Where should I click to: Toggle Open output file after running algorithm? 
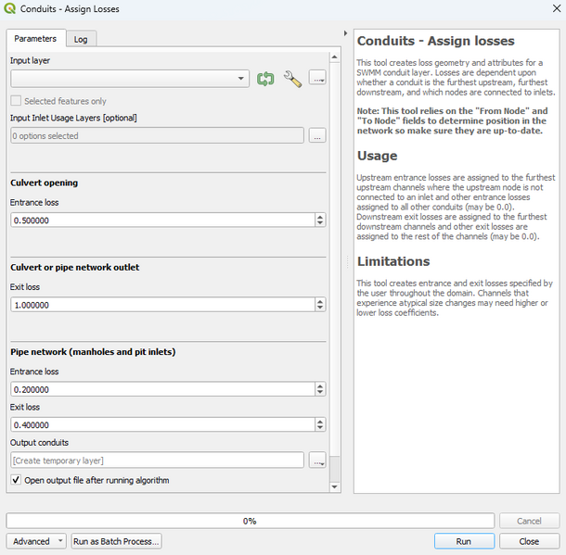16,480
